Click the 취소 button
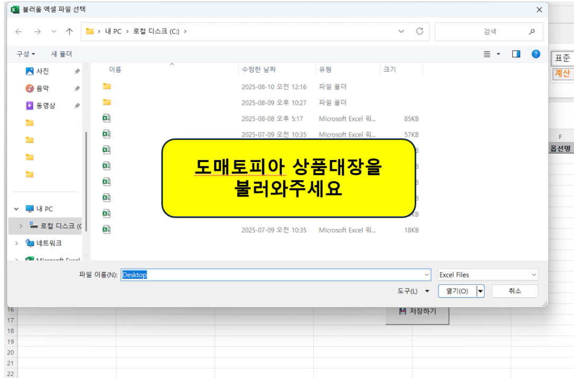The height and width of the screenshot is (378, 574). coord(515,291)
